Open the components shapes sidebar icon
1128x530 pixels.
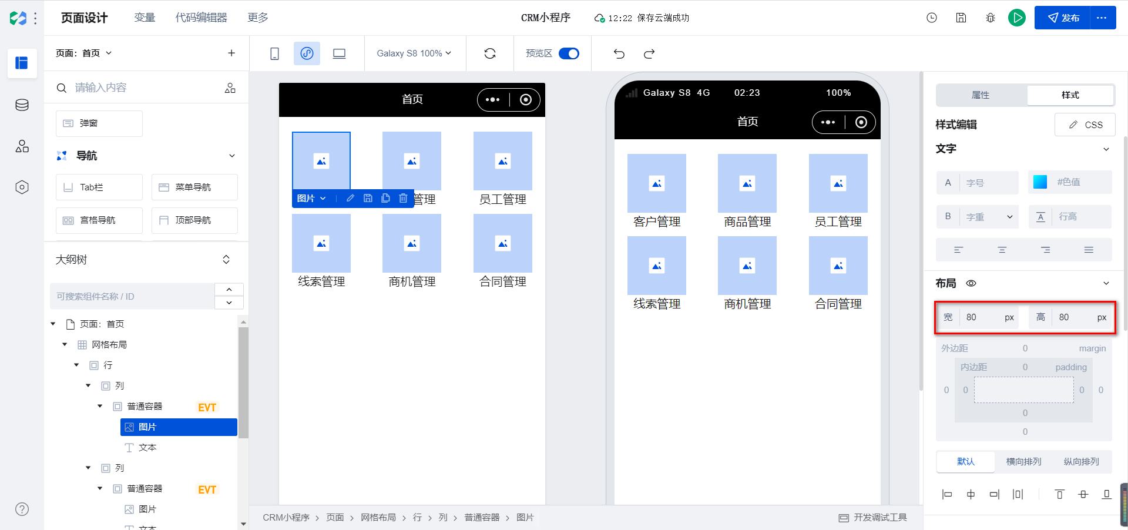click(22, 146)
